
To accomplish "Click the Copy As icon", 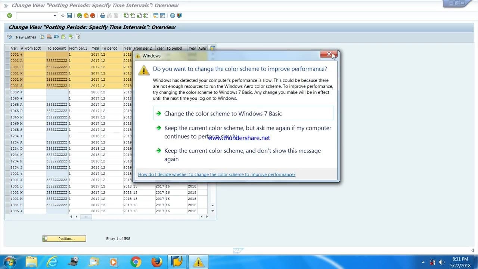I will 42,37.
